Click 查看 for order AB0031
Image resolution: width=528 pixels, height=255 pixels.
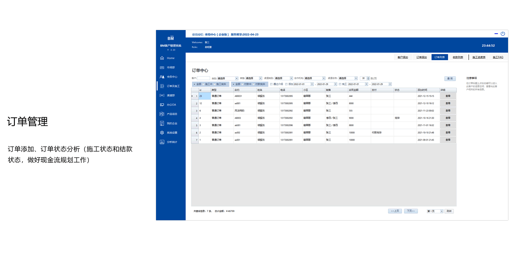(448, 96)
